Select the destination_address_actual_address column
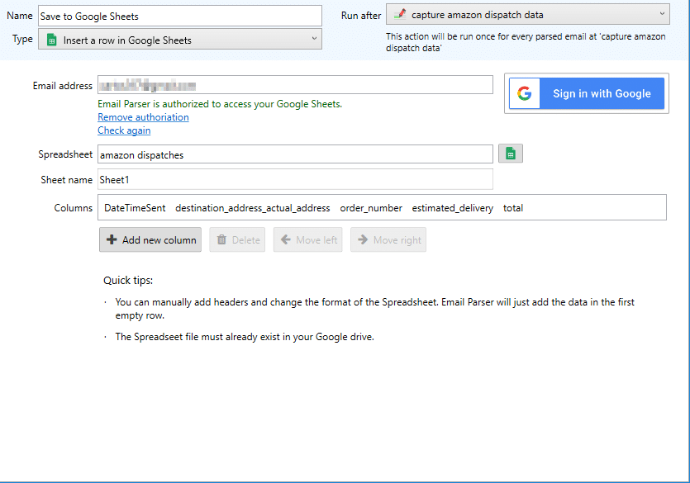The width and height of the screenshot is (690, 483). [253, 208]
